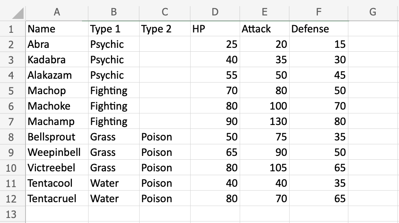The width and height of the screenshot is (399, 223).
Task: Click the Defense header cell
Action: pyautogui.click(x=319, y=29)
